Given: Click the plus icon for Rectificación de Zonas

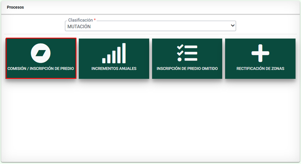Looking at the screenshot, I should (x=260, y=53).
